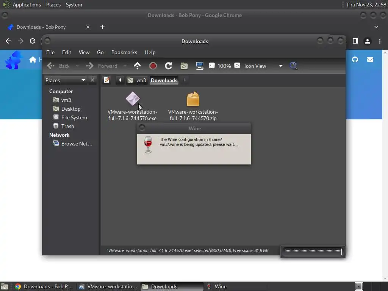Image resolution: width=388 pixels, height=291 pixels.
Task: Select the vm3 path bar button
Action: pos(136,80)
